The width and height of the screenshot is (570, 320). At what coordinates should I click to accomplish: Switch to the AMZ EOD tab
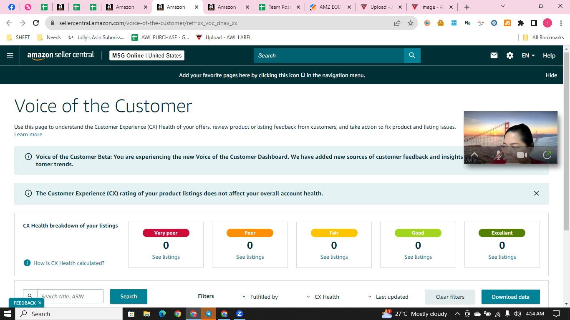(x=329, y=7)
